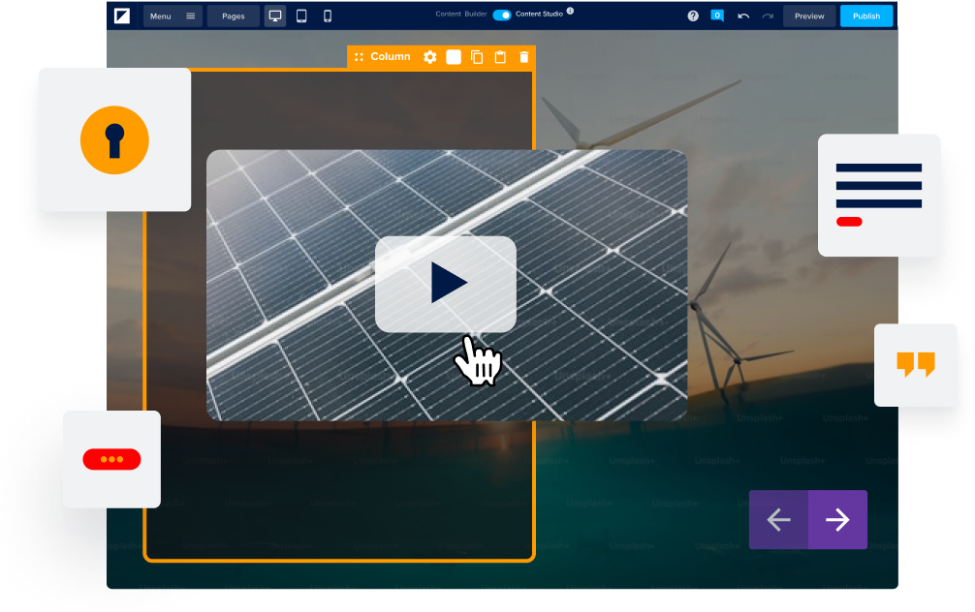Click the white color swatch in Column toolbar
975x612 pixels.
[x=454, y=57]
